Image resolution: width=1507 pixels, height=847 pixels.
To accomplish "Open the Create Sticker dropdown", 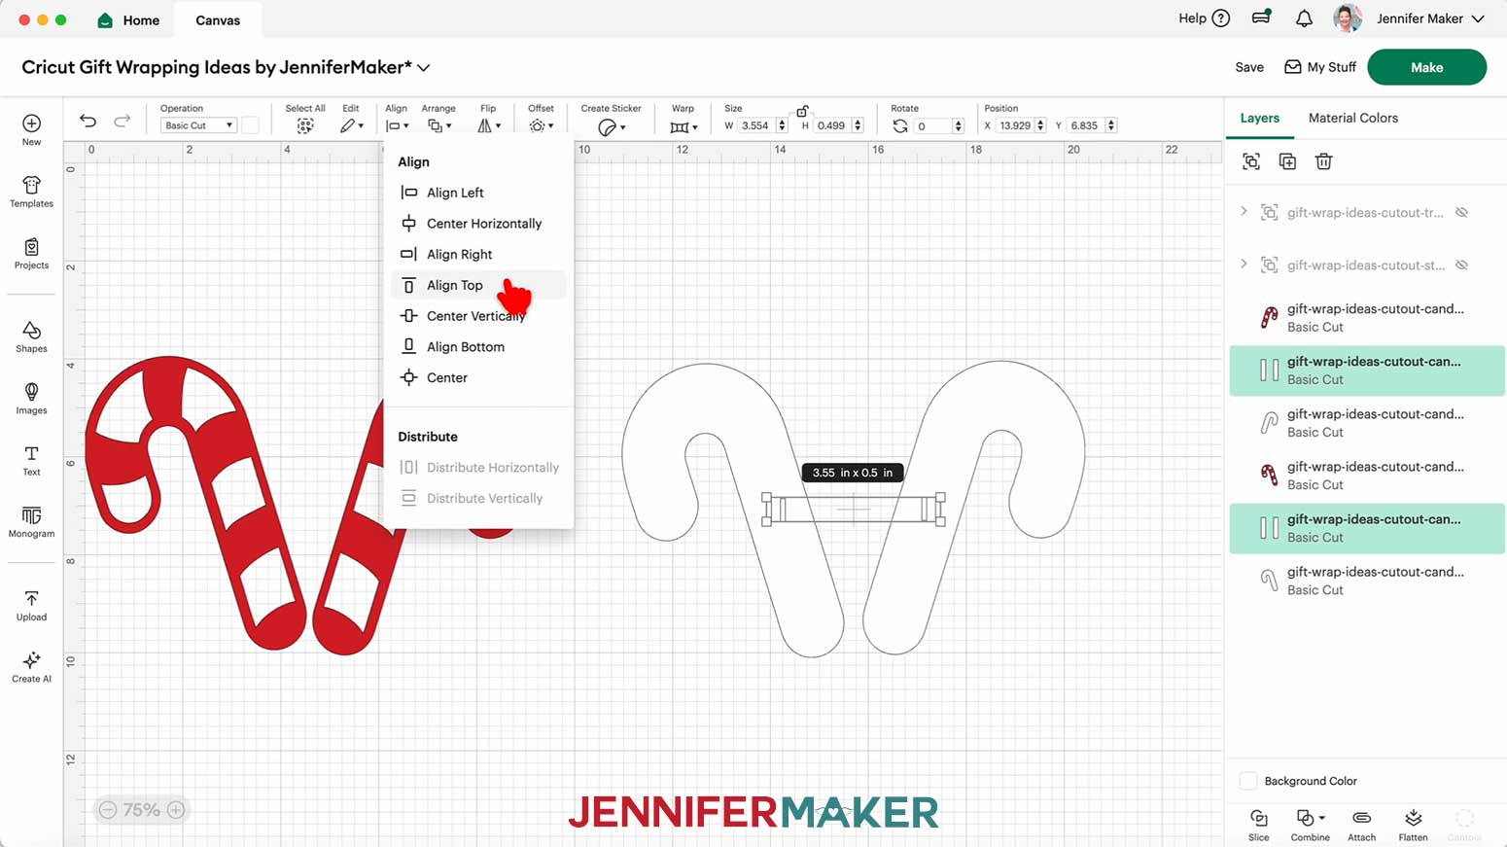I will 612,126.
